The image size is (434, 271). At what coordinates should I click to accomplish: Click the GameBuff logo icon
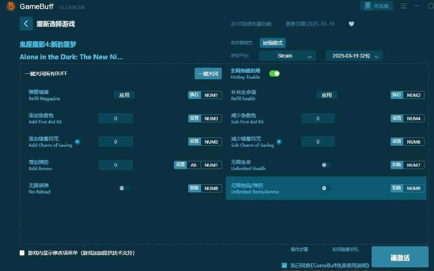11,6
